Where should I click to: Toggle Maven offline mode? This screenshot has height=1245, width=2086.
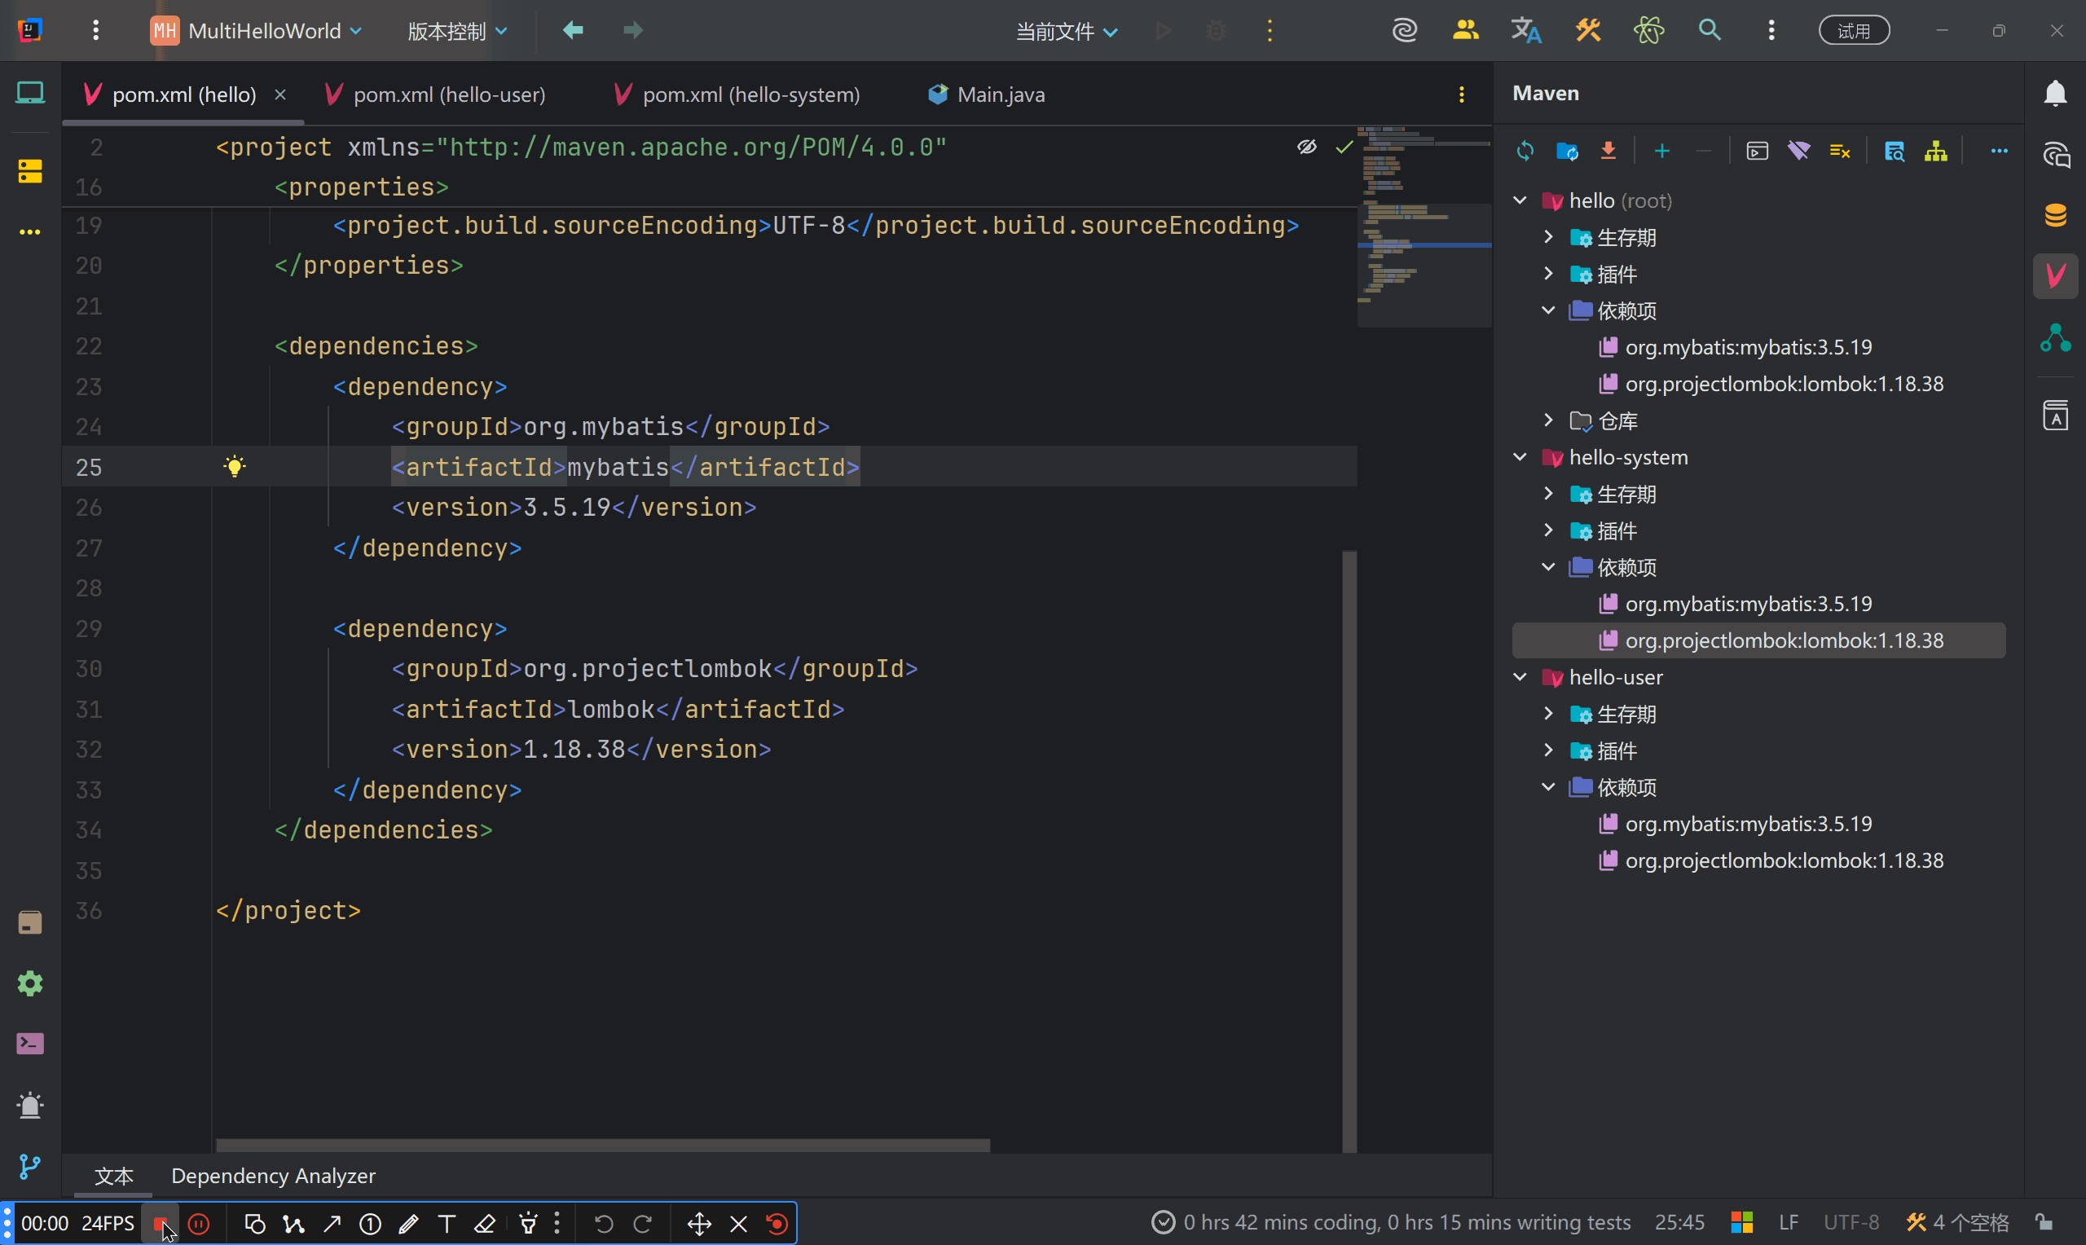point(1798,151)
